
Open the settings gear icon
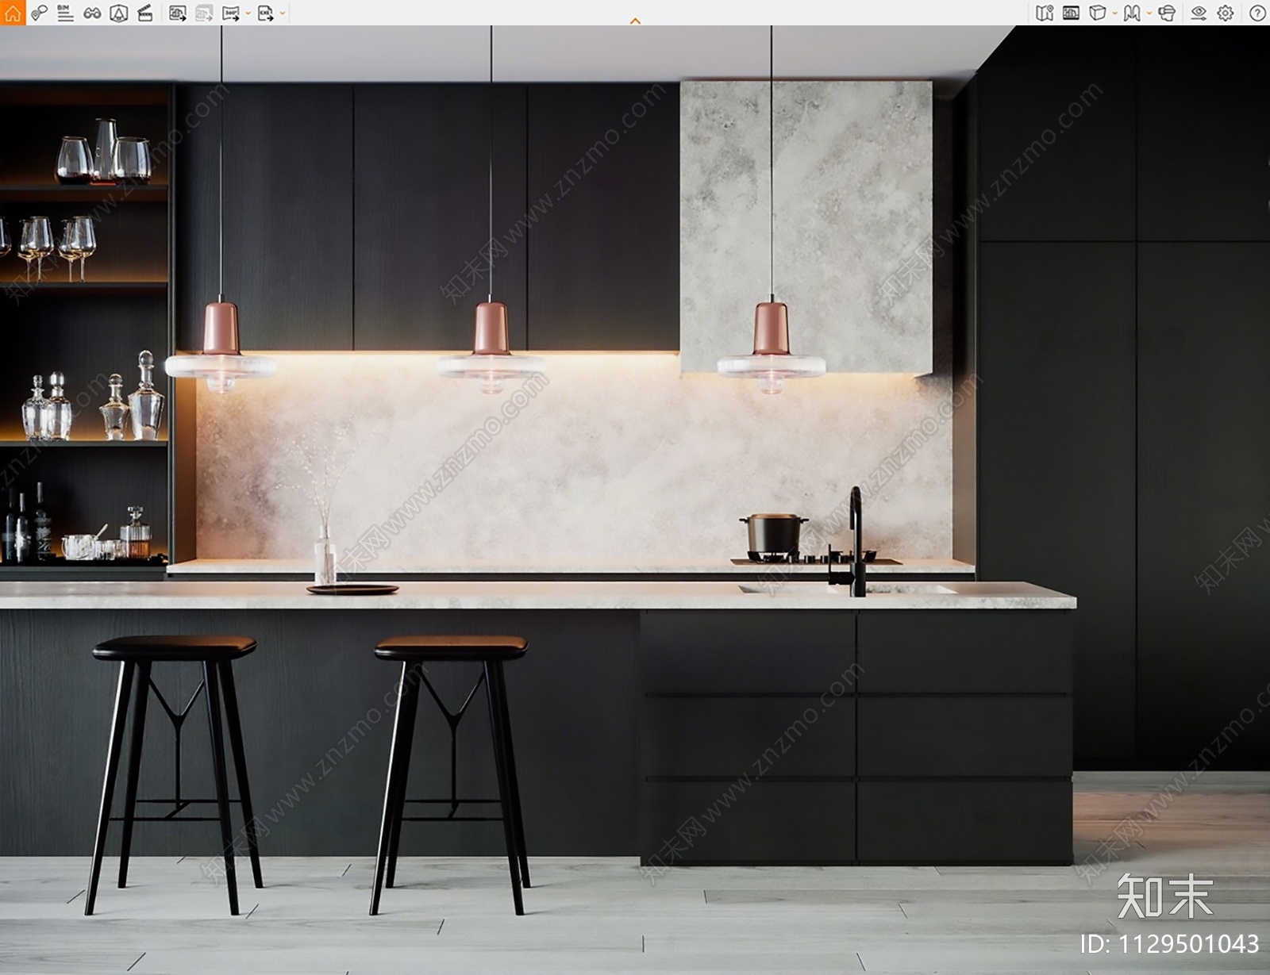coord(1226,13)
